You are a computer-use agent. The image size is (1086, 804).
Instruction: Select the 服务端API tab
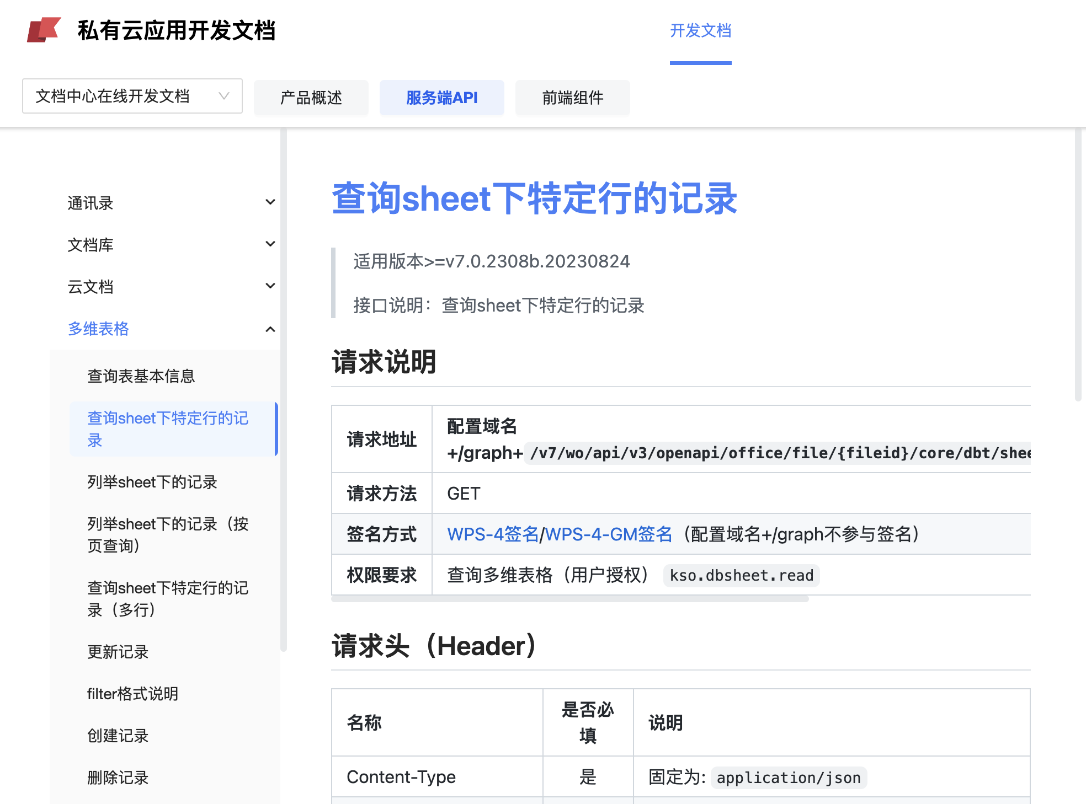pyautogui.click(x=441, y=98)
